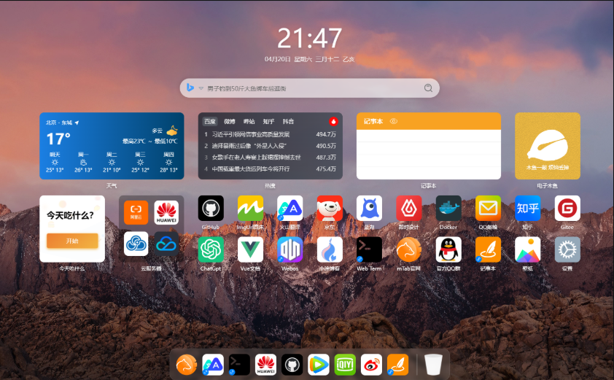Open the Weibo icon in the dock
The height and width of the screenshot is (380, 614).
(371, 365)
